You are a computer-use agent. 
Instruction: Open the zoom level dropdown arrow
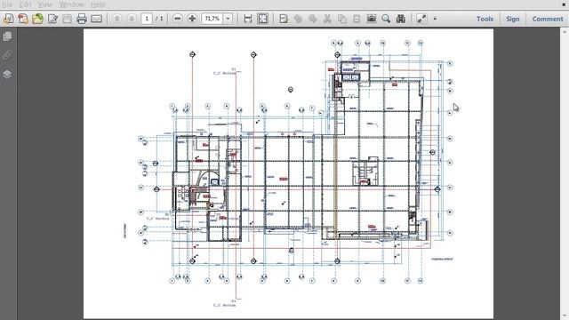coord(228,19)
